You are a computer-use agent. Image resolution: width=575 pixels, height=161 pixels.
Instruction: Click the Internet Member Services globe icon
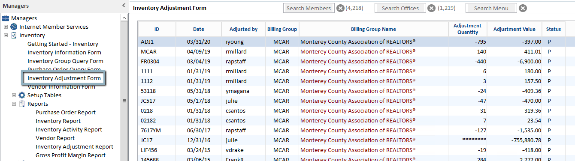[x=14, y=27]
